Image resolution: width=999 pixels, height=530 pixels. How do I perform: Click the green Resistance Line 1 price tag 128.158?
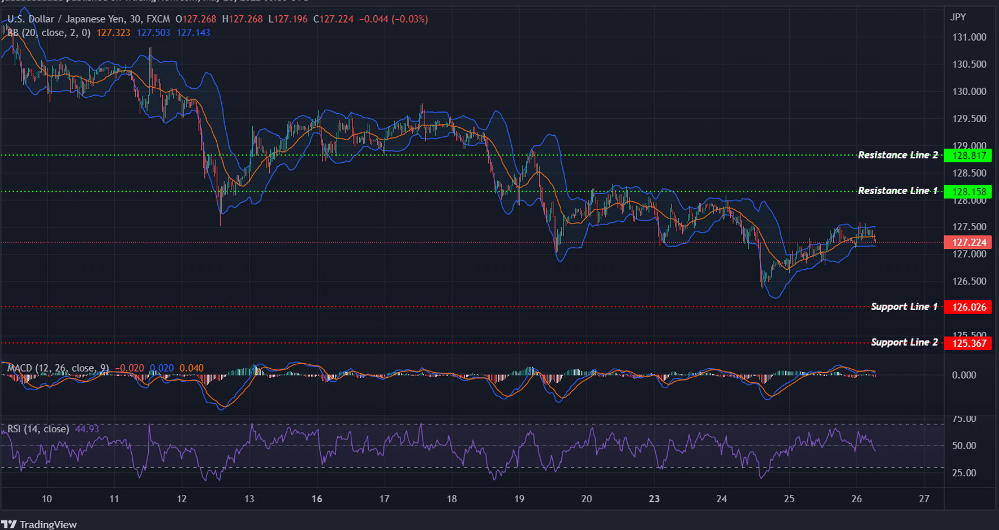point(967,191)
